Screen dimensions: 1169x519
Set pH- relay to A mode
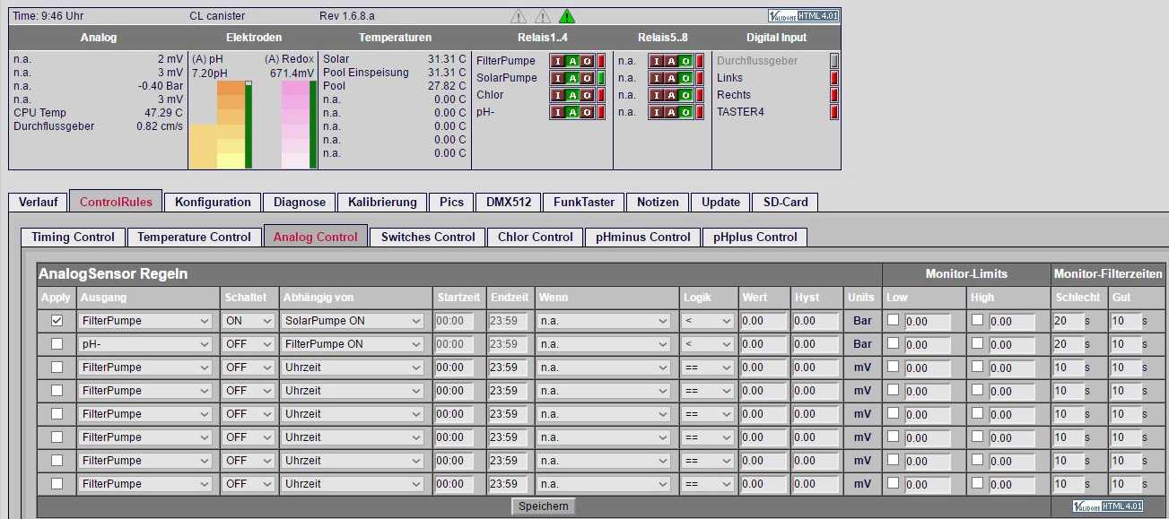pos(572,112)
